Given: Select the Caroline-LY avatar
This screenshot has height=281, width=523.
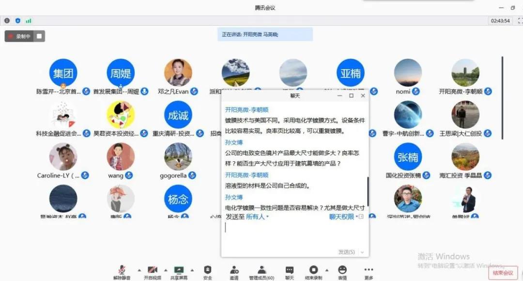Looking at the screenshot, I should pyautogui.click(x=63, y=157).
